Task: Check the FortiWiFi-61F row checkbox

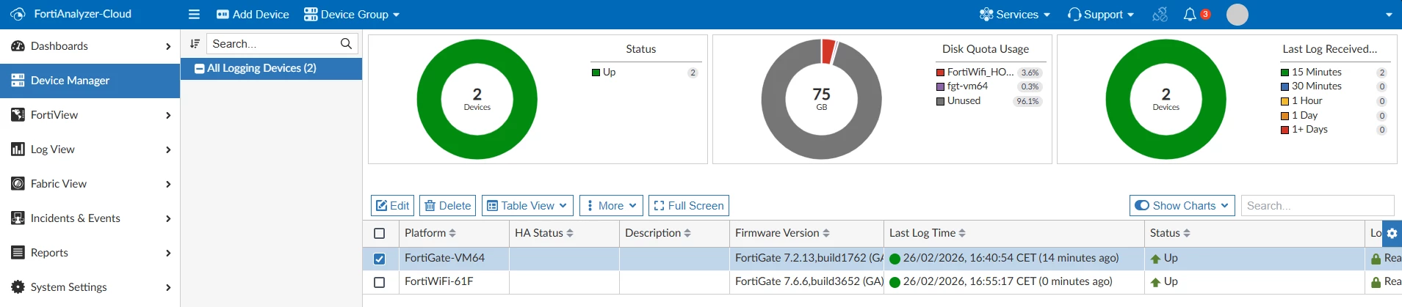Action: (x=380, y=282)
